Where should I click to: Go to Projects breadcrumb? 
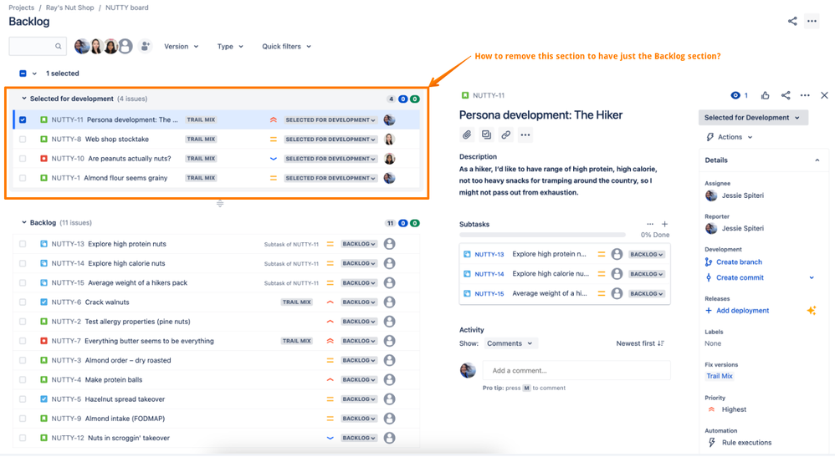(21, 8)
